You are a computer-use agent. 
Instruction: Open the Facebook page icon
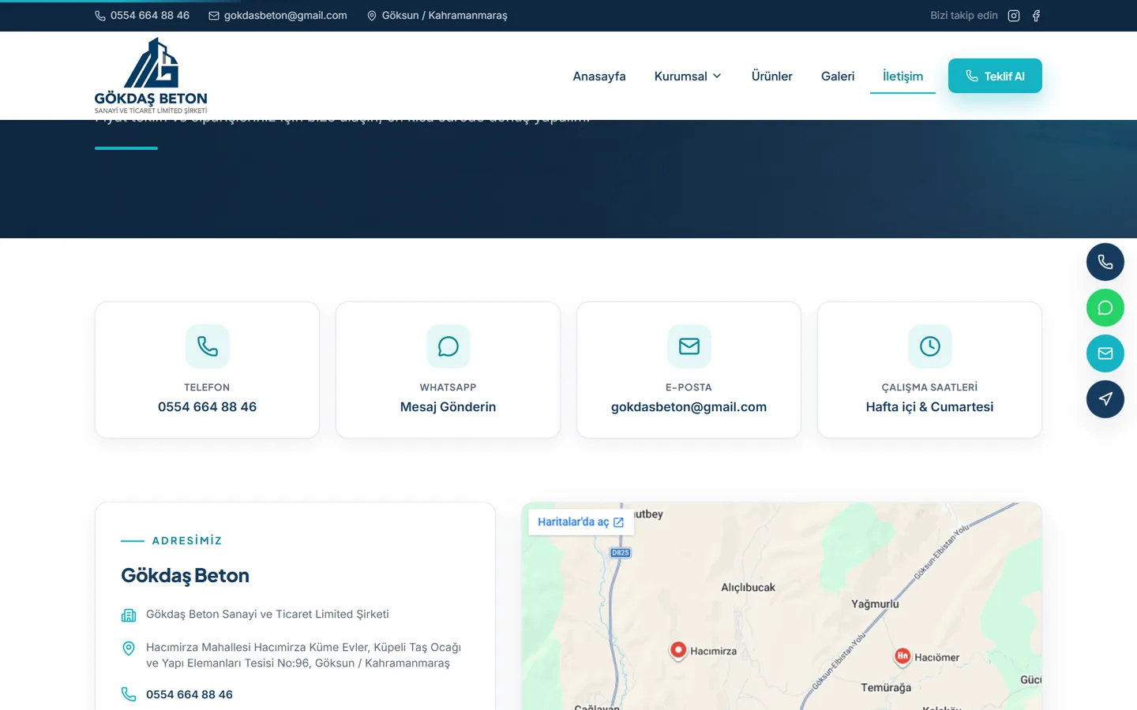pyautogui.click(x=1036, y=16)
